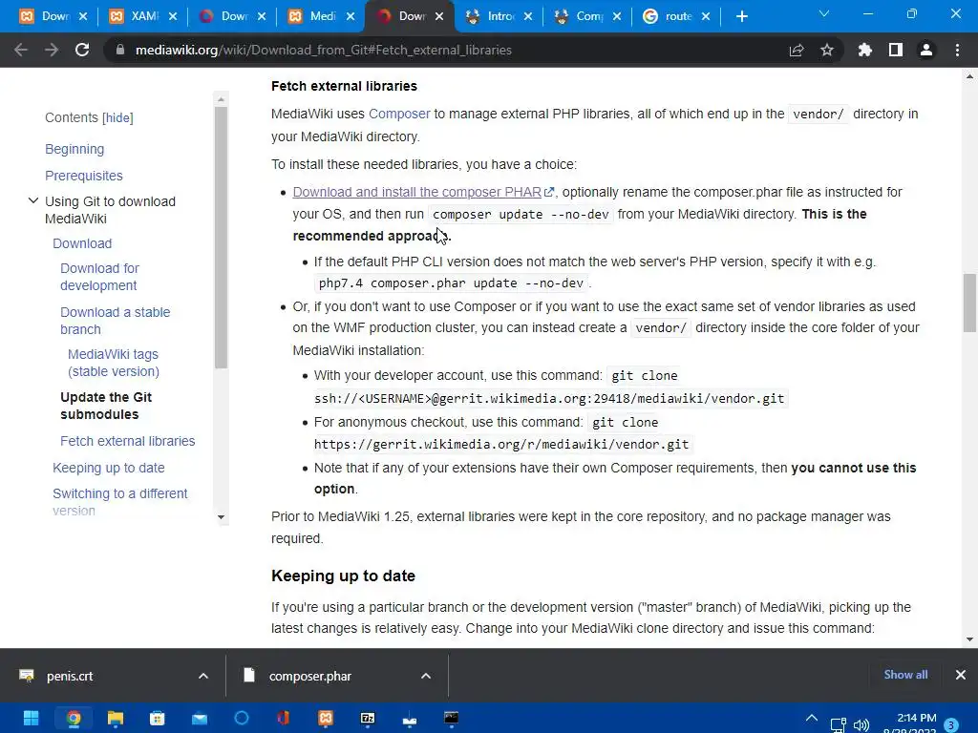The height and width of the screenshot is (733, 978).
Task: Close the XAMPP tab
Action: [173, 16]
